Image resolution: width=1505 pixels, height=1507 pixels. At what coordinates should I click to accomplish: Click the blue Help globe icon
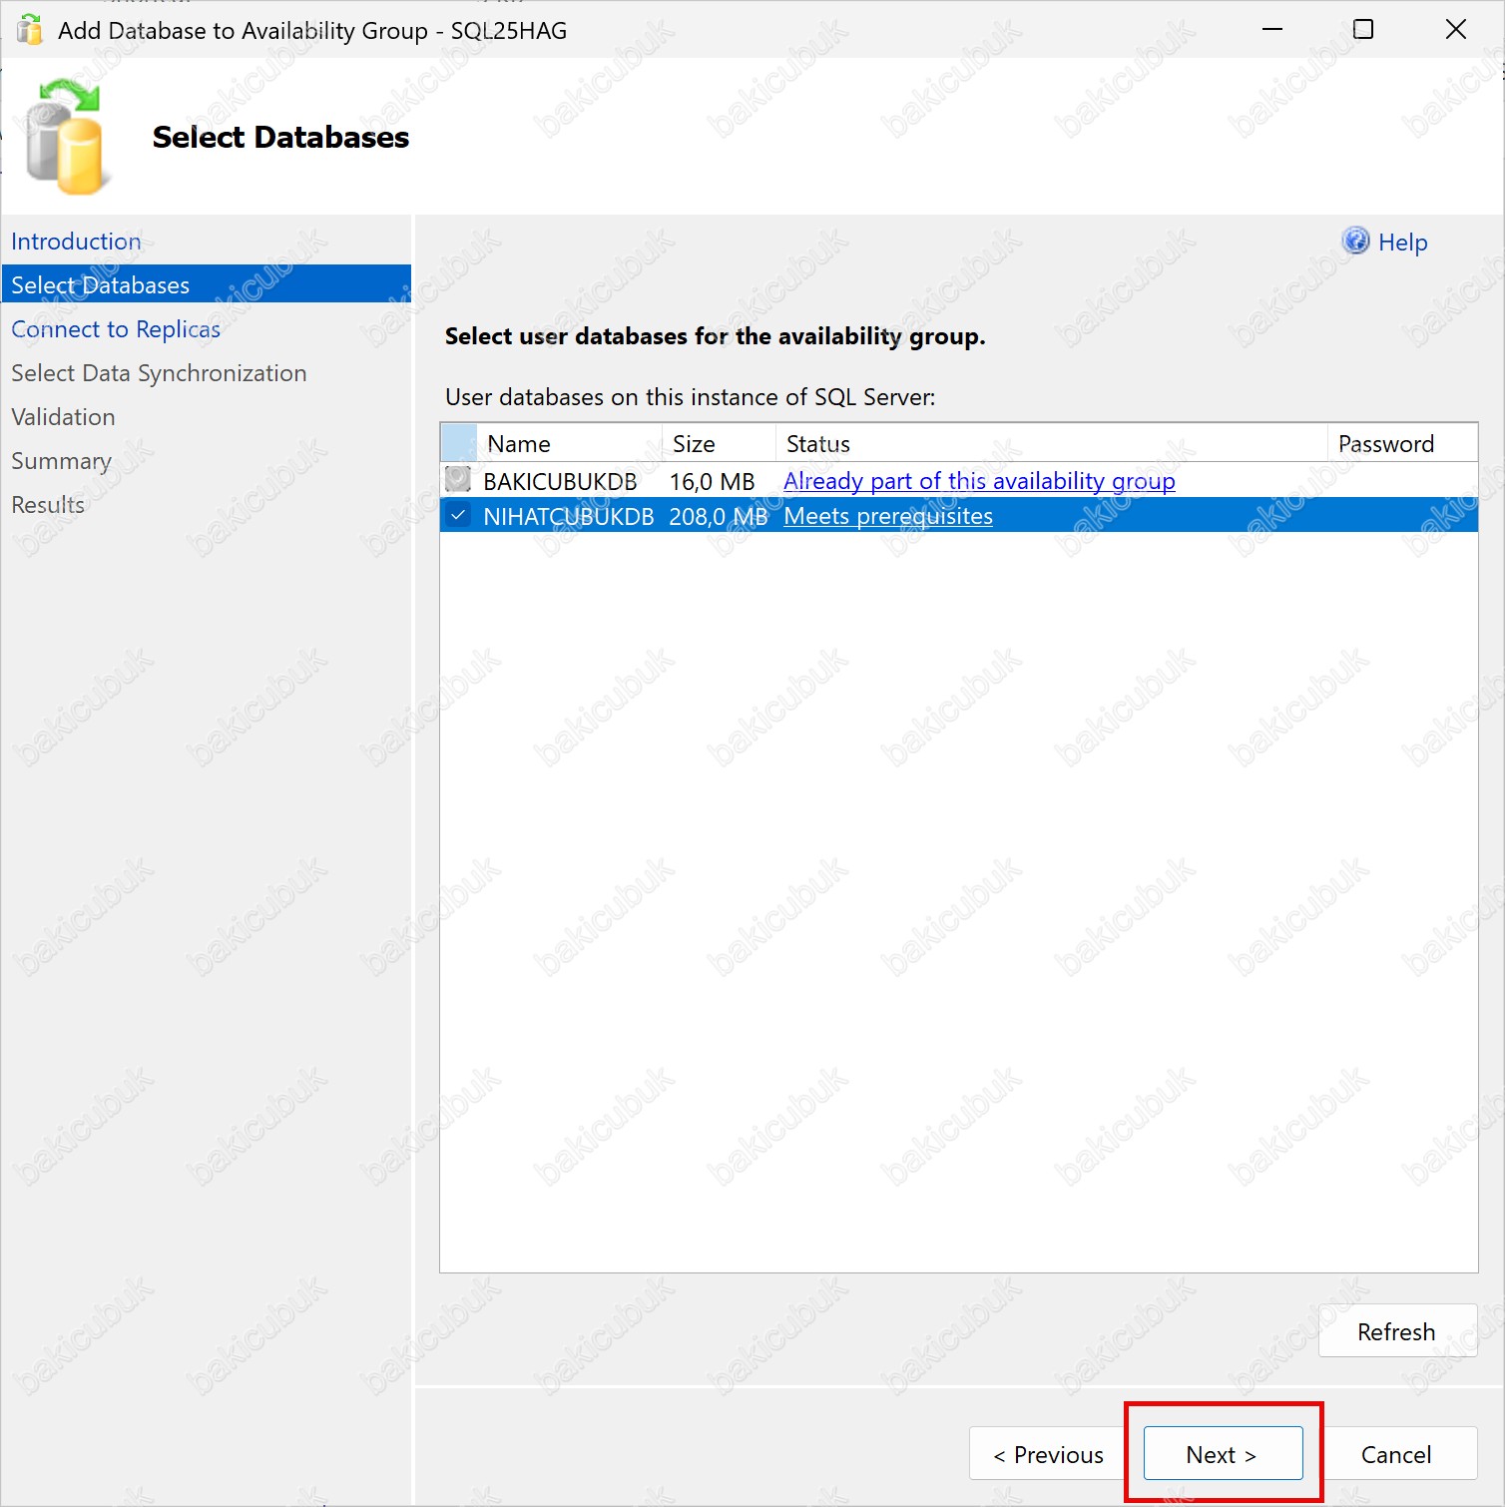tap(1354, 242)
